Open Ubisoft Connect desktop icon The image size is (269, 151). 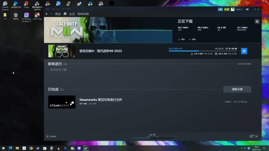click(5, 6)
